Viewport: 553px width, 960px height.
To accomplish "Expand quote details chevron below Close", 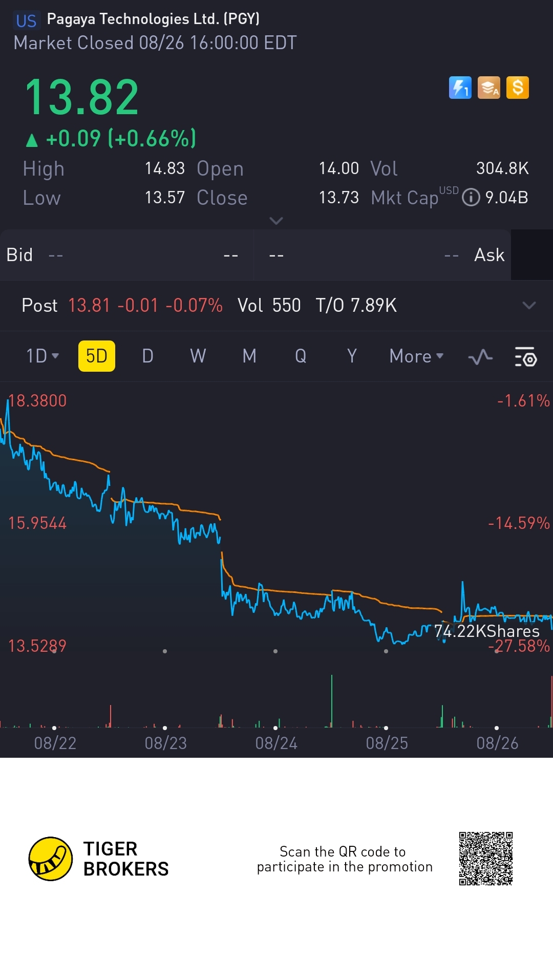I will pos(276,221).
